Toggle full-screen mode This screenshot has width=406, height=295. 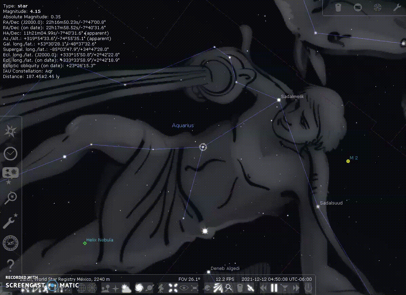coord(195,288)
